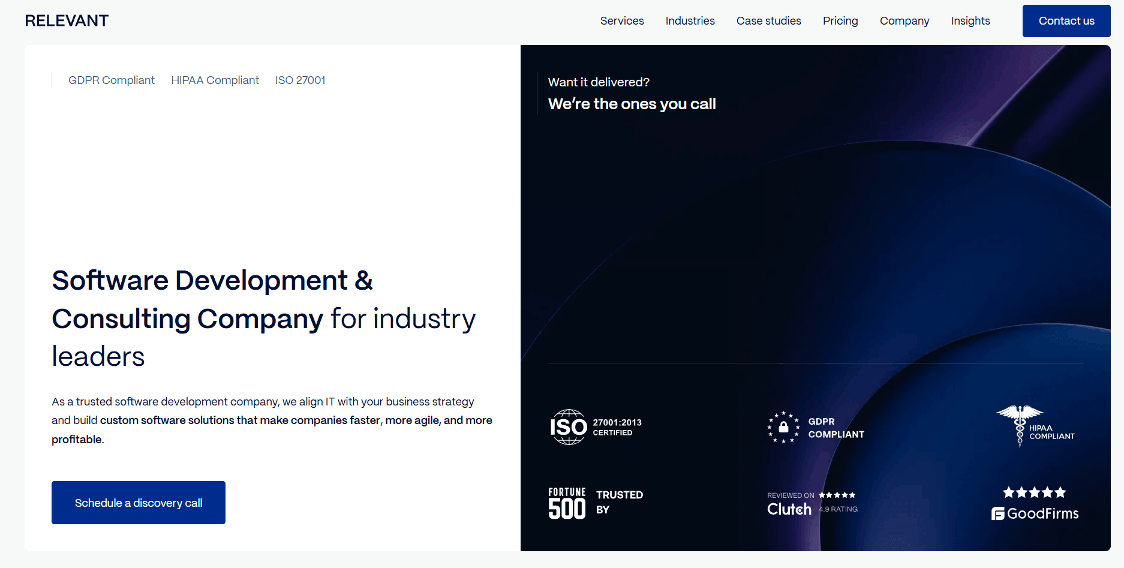Click the Clutch five-star rating
This screenshot has width=1124, height=568.
pos(837,495)
